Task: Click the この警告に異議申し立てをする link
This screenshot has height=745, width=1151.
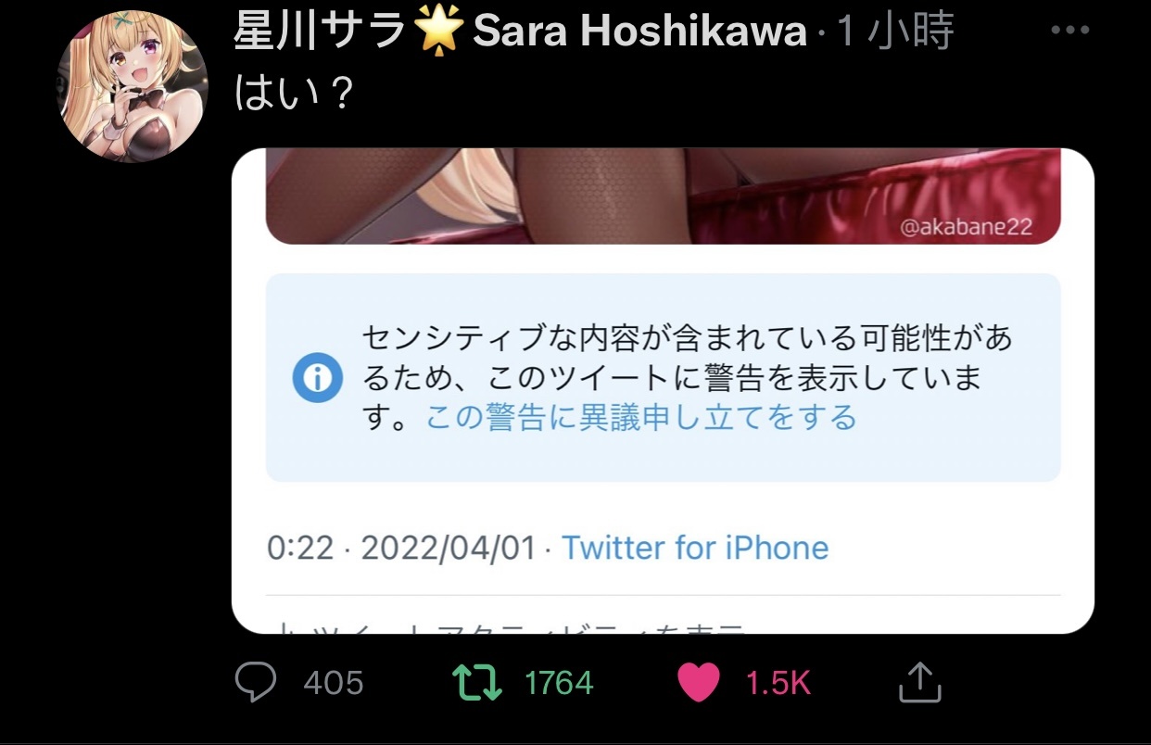Action: (640, 418)
